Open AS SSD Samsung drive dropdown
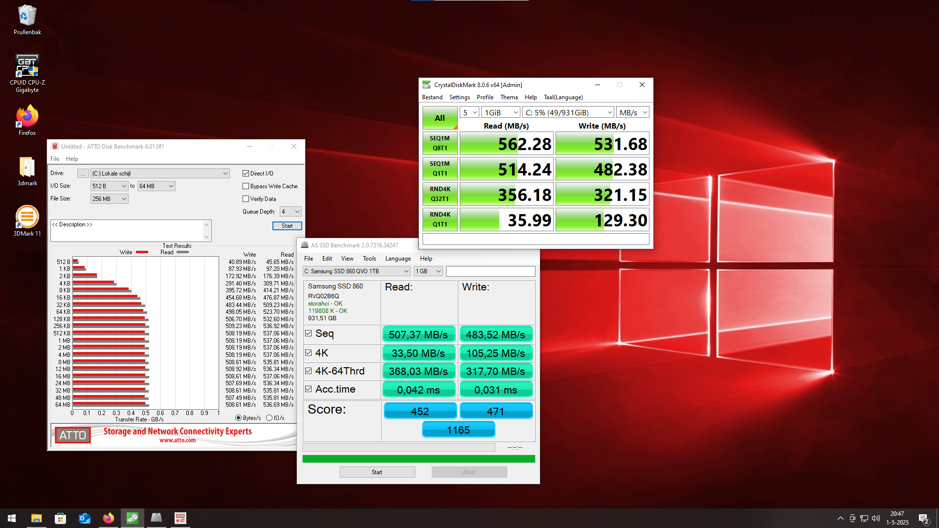 357,271
